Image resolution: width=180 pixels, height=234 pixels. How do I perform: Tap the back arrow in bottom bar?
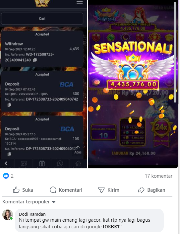click(6, 163)
